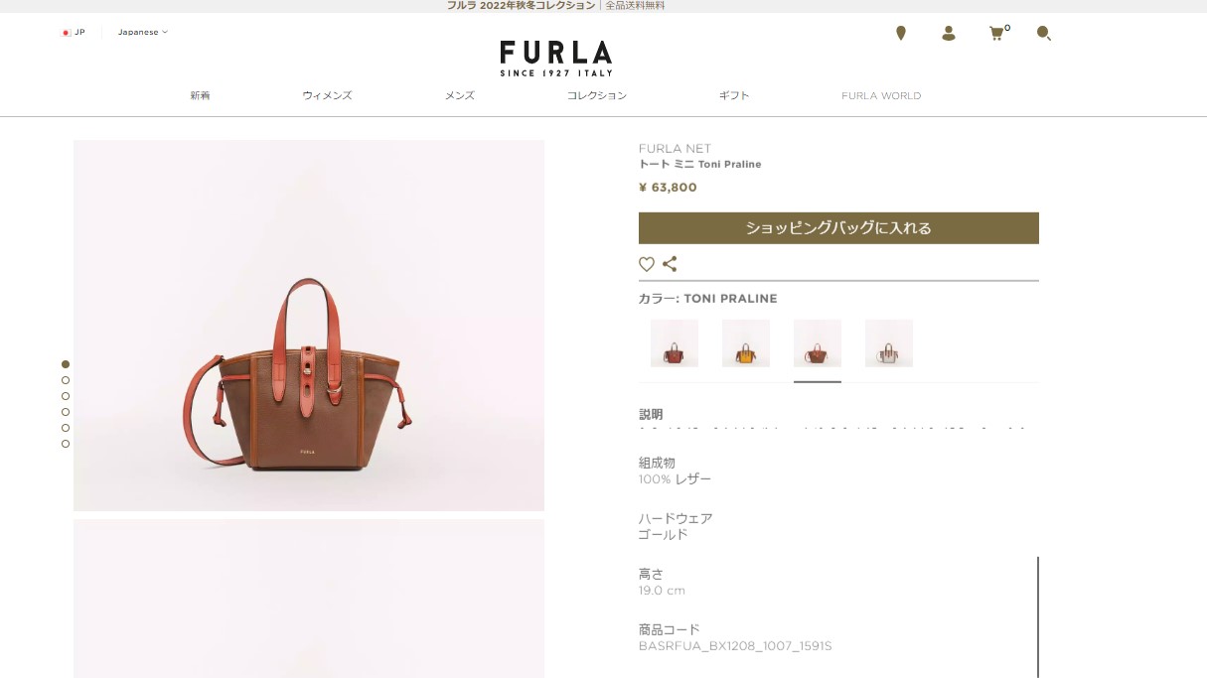Expand the コレクション navigation menu
Viewport: 1207px width, 678px height.
click(x=597, y=96)
